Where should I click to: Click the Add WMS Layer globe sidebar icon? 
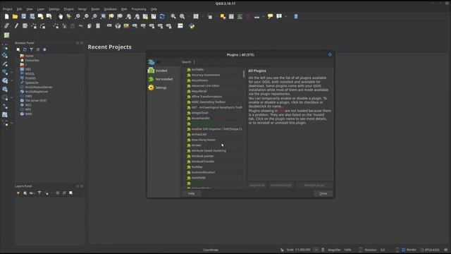click(x=5, y=80)
